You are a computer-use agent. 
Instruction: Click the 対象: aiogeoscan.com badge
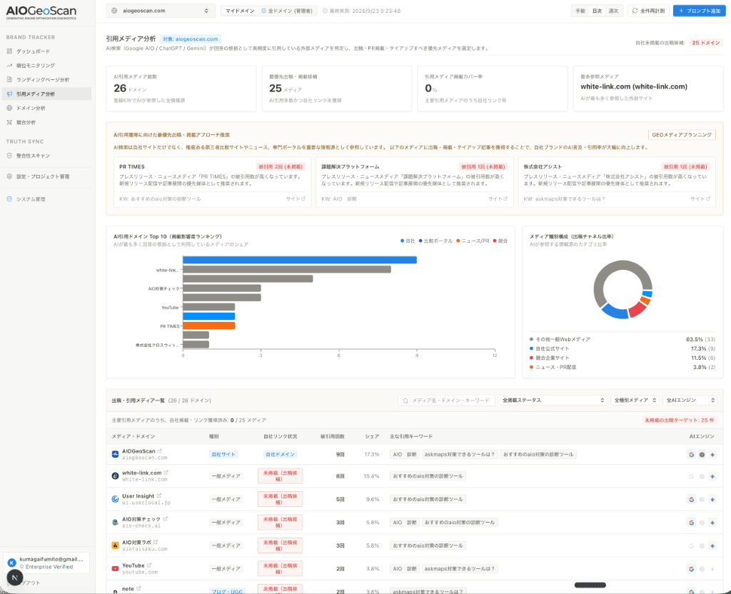(190, 39)
